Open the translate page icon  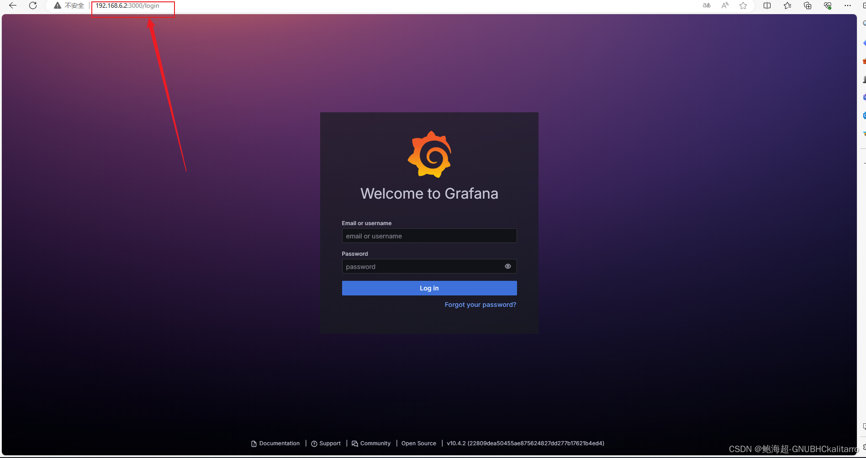click(x=707, y=5)
